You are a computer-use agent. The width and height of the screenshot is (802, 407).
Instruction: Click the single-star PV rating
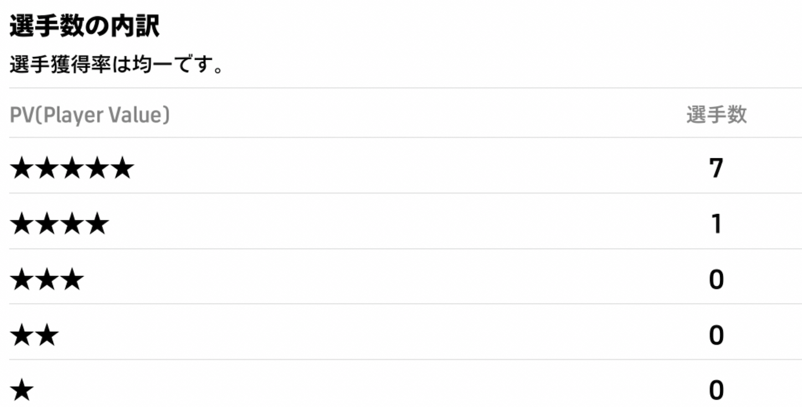pos(22,392)
